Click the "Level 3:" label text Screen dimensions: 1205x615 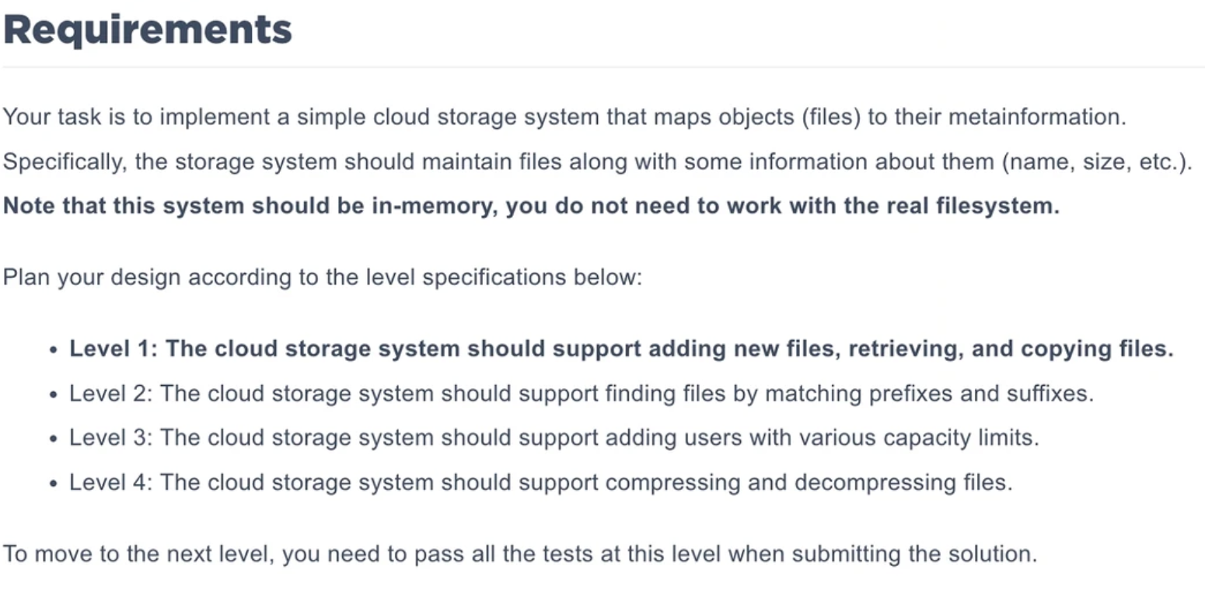tap(111, 438)
